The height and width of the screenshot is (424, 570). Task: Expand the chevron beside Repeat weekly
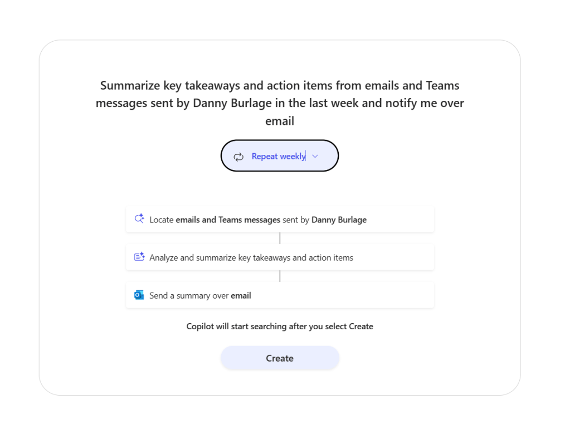[x=315, y=157]
